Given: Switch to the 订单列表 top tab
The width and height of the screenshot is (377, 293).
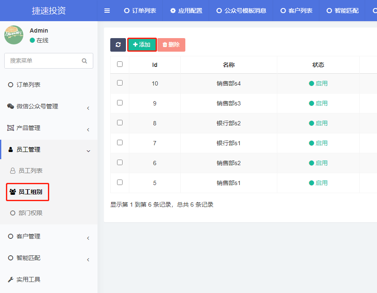Looking at the screenshot, I should [140, 11].
